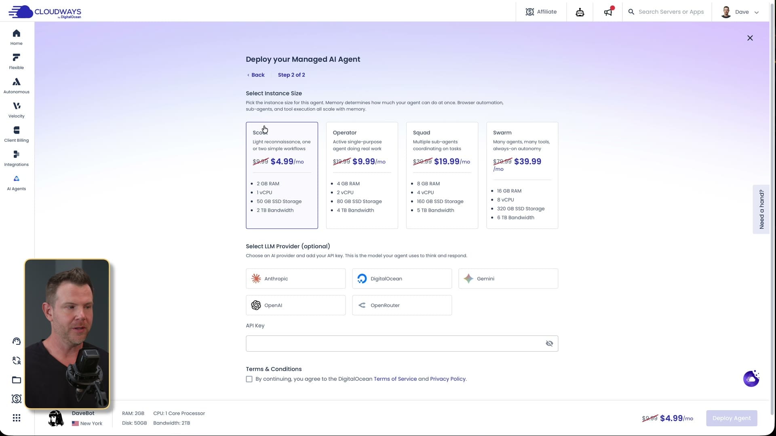The image size is (776, 436).
Task: Click the OpenRouter logo icon
Action: [362, 305]
